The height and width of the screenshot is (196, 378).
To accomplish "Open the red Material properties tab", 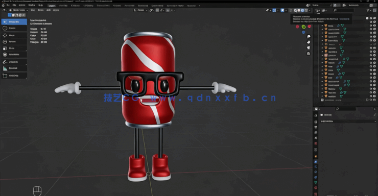I will [316, 188].
